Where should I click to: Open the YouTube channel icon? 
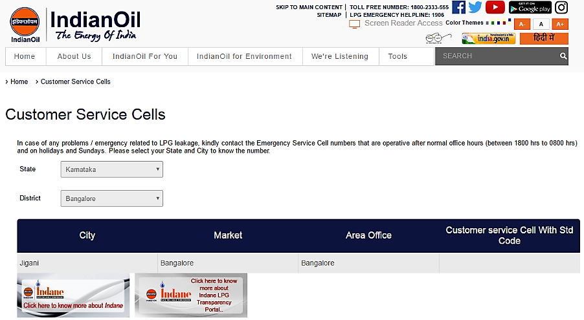pyautogui.click(x=495, y=7)
